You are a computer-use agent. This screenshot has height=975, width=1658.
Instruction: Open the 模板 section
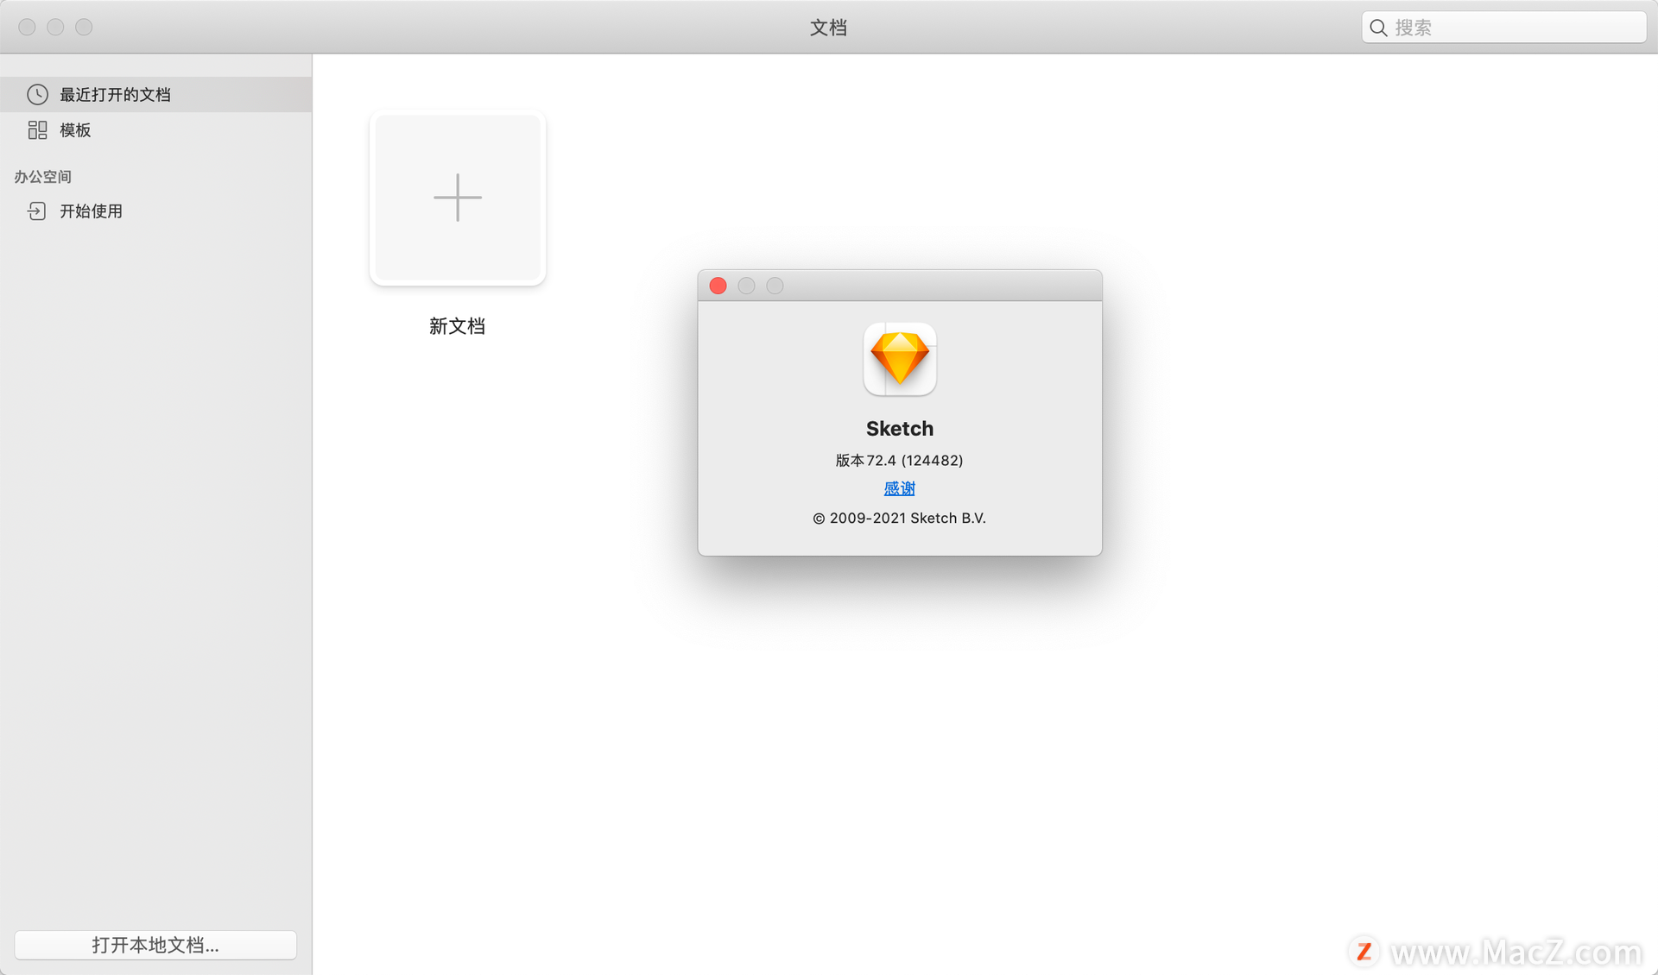click(x=155, y=130)
